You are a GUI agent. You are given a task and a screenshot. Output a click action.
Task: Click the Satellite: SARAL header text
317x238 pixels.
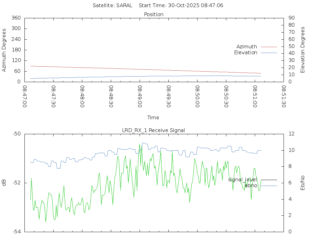coord(112,5)
